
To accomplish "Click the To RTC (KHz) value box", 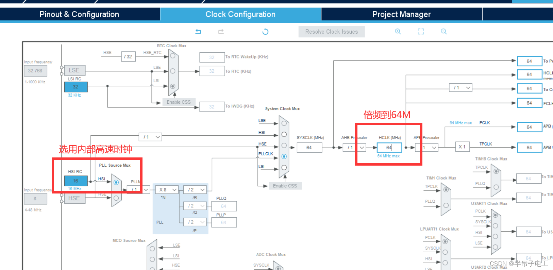I will point(212,71).
